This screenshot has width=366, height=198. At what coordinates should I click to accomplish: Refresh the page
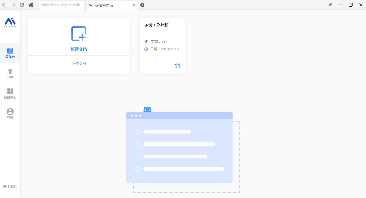point(22,5)
